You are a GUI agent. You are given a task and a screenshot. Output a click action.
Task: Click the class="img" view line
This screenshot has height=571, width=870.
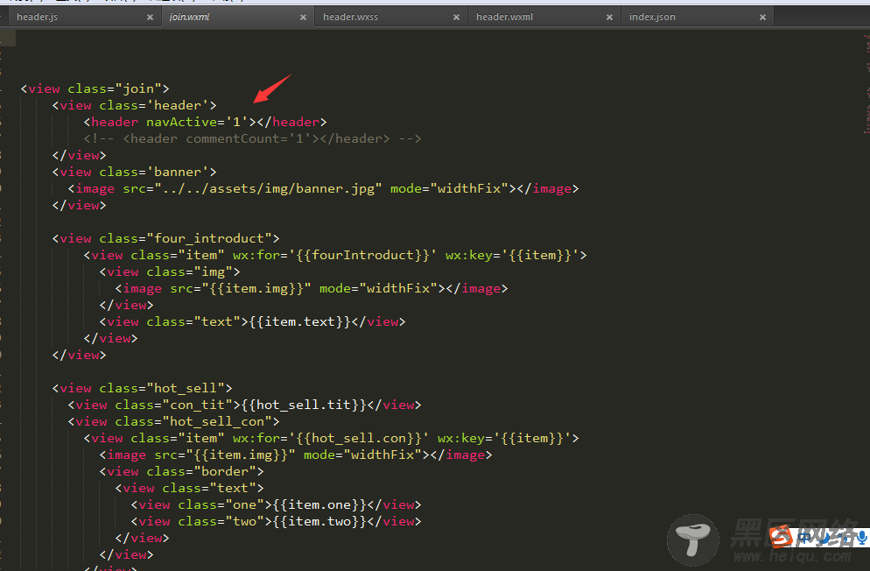click(170, 271)
